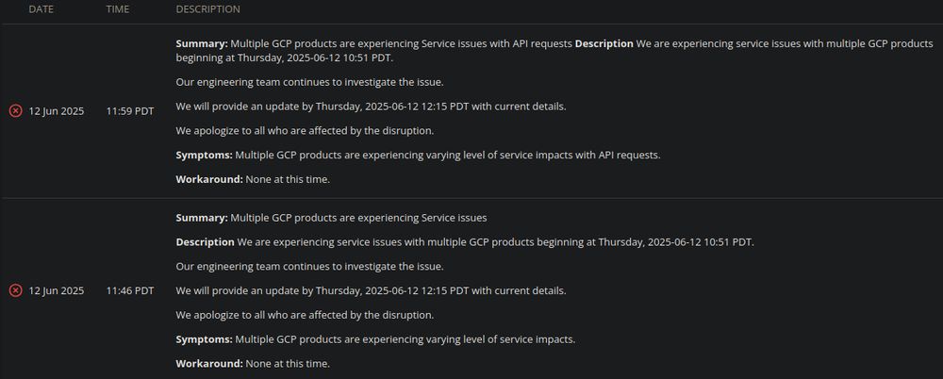The width and height of the screenshot is (943, 379).
Task: Click first 'We apologize to all' line
Action: coord(305,130)
